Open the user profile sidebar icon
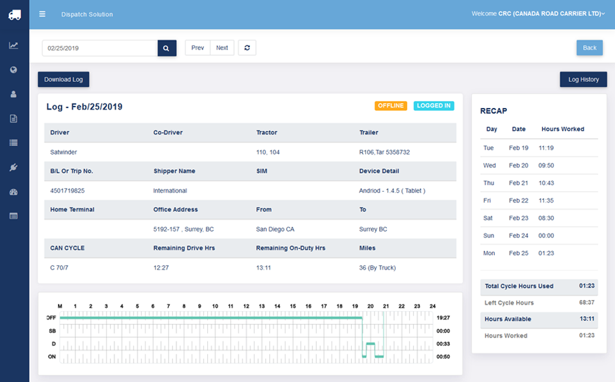Viewport: 615px width, 382px height. [13, 94]
